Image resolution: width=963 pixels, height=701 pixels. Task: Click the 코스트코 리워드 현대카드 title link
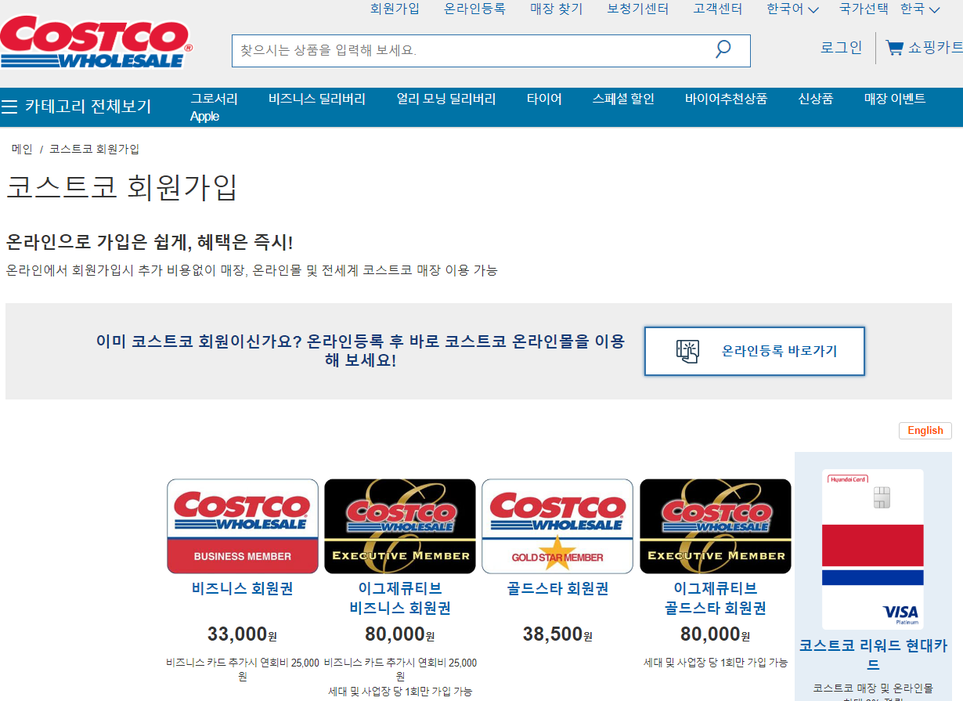point(873,655)
